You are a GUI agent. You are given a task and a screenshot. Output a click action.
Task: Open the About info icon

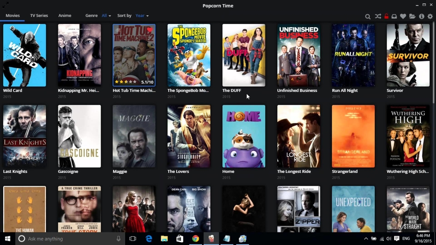[422, 16]
